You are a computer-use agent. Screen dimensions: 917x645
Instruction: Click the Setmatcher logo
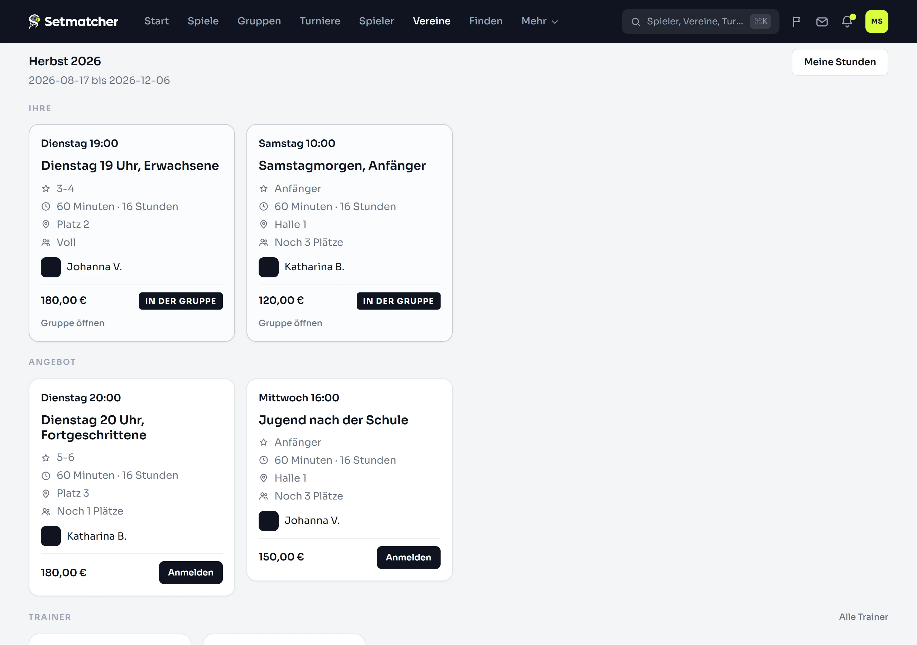[x=73, y=21]
